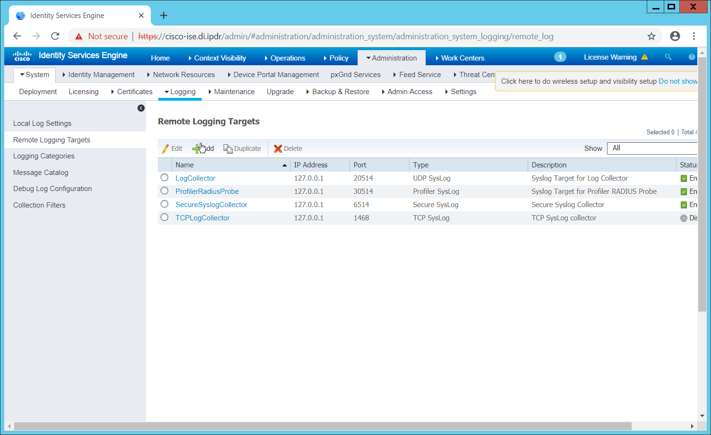Reload the page in browser
The width and height of the screenshot is (711, 435).
55,36
